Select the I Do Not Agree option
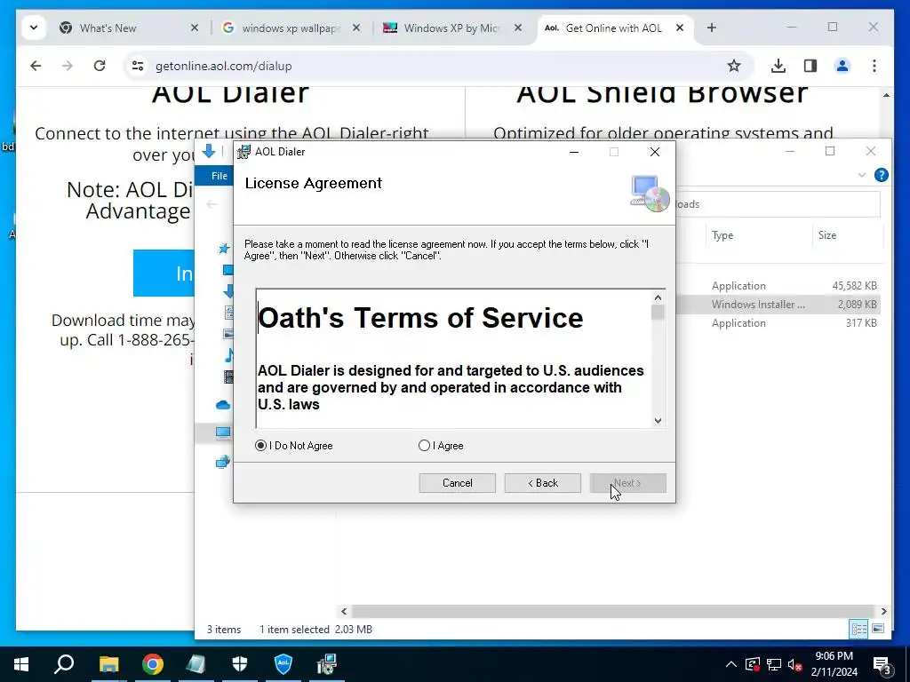The image size is (910, 682). click(260, 446)
